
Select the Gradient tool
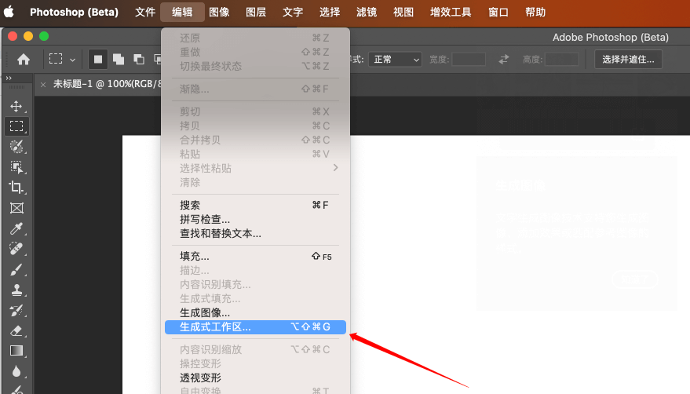pos(16,351)
